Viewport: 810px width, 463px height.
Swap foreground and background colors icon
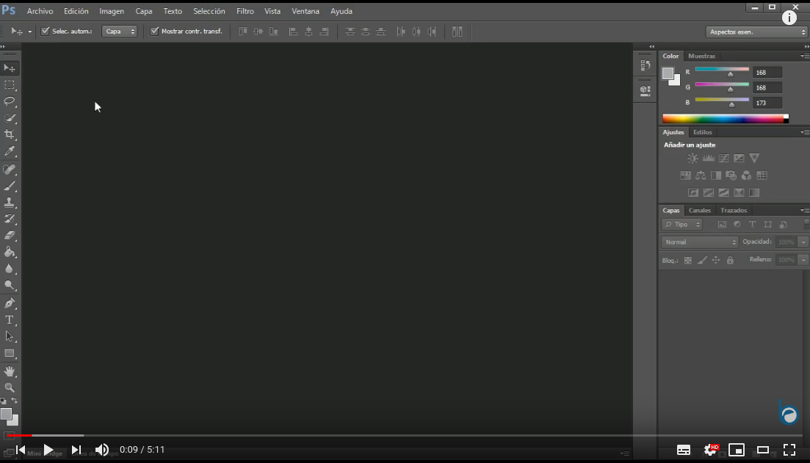coord(15,401)
